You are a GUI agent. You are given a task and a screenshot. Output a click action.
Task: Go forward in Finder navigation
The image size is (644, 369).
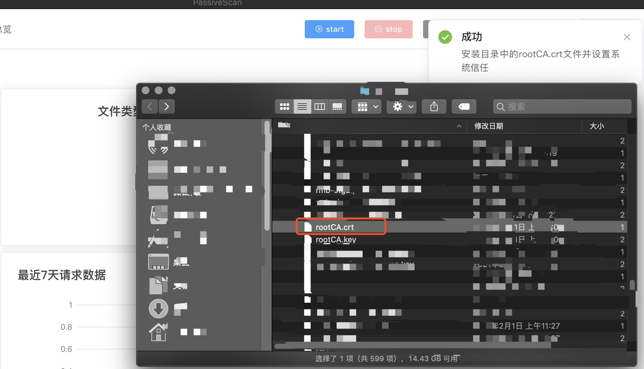point(167,107)
